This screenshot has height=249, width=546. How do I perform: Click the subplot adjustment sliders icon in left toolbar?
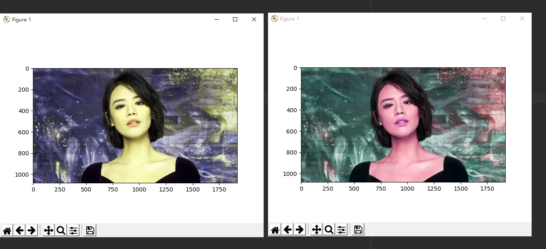click(x=72, y=230)
